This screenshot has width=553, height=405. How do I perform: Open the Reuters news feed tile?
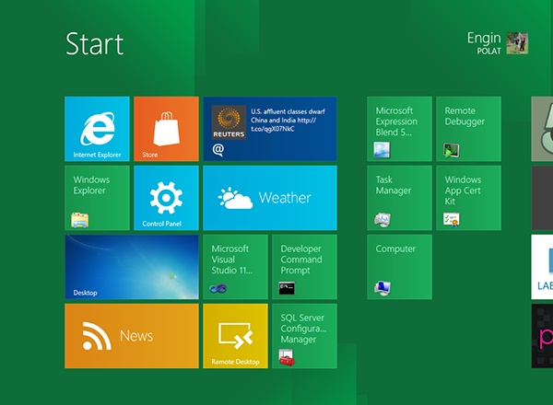click(270, 129)
